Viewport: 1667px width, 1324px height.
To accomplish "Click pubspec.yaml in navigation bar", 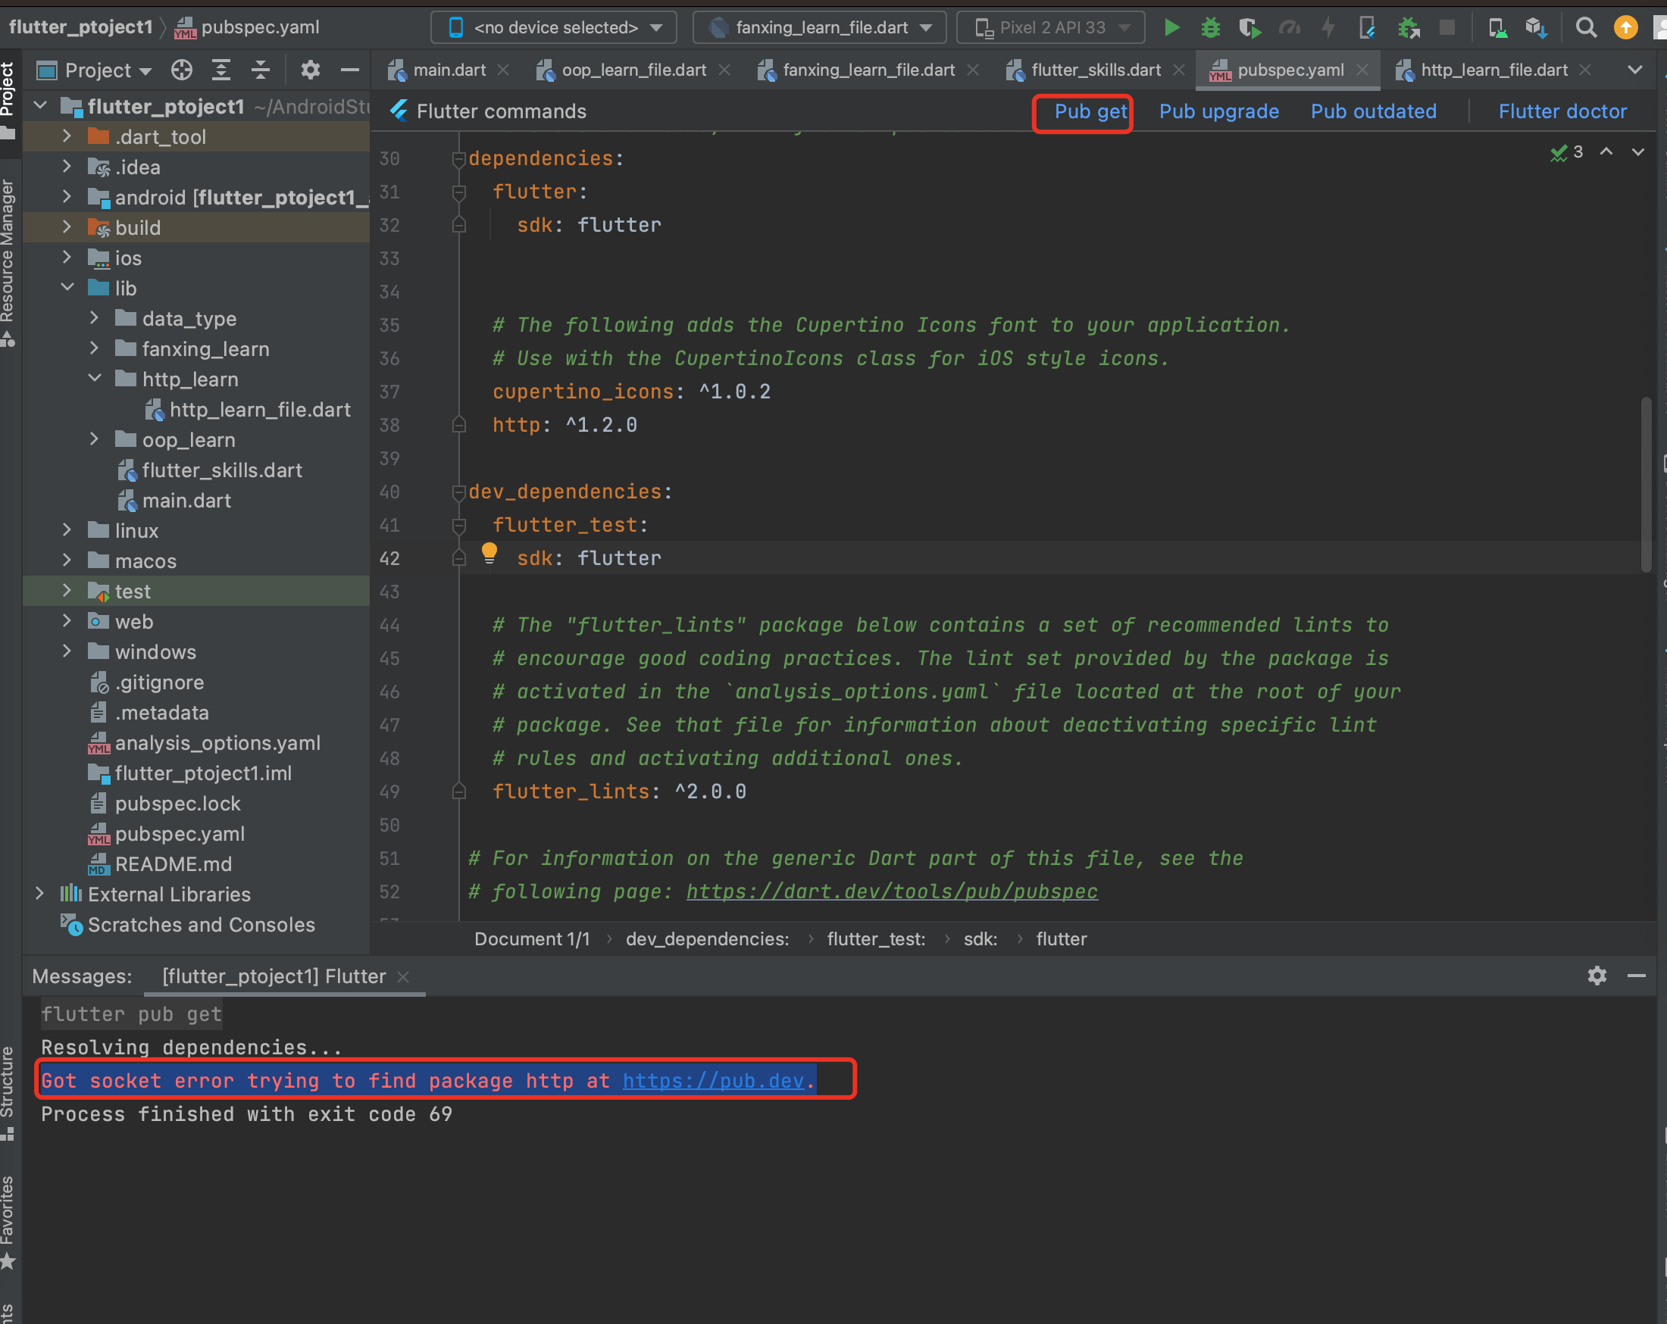I will (x=247, y=28).
